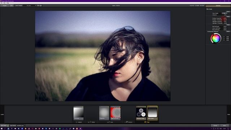The image size is (231, 130).
Task: Click the Cancel button
Action: pos(215,126)
